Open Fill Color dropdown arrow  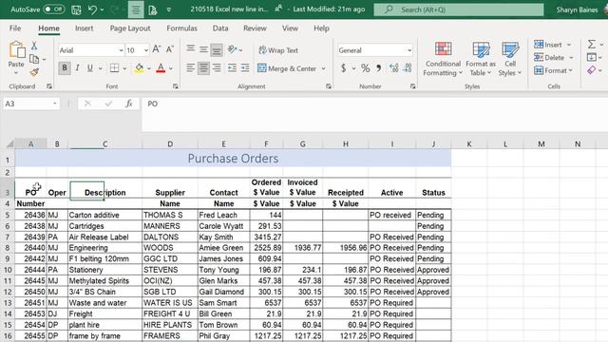149,68
